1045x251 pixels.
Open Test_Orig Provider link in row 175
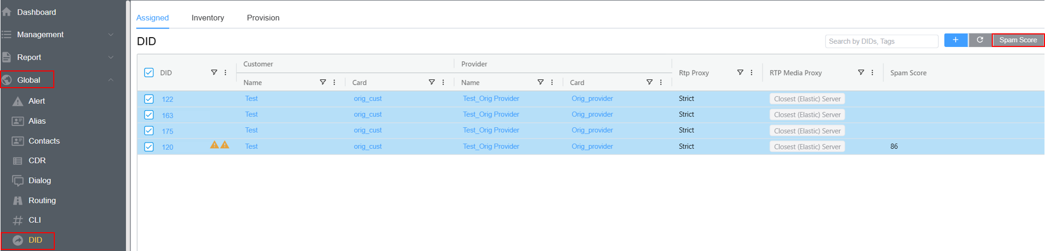coord(491,130)
